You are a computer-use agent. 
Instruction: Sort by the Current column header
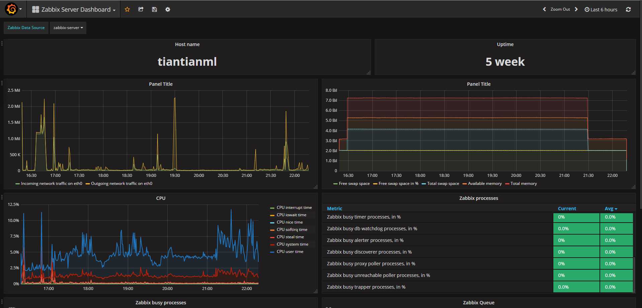point(567,209)
